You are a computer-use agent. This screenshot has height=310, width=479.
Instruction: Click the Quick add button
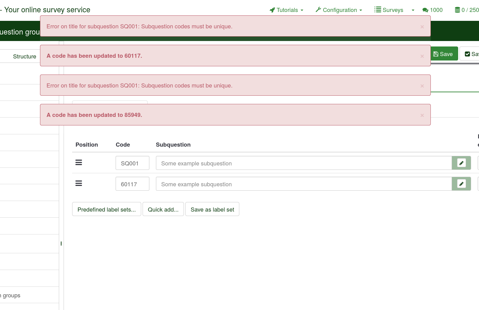coord(163,210)
